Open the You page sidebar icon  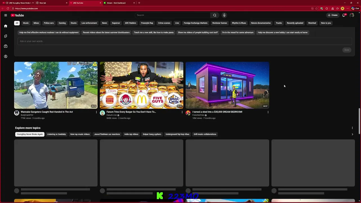[x=6, y=56]
